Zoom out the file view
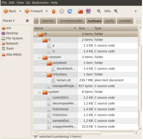This screenshot has height=139, width=143. (x=99, y=11)
